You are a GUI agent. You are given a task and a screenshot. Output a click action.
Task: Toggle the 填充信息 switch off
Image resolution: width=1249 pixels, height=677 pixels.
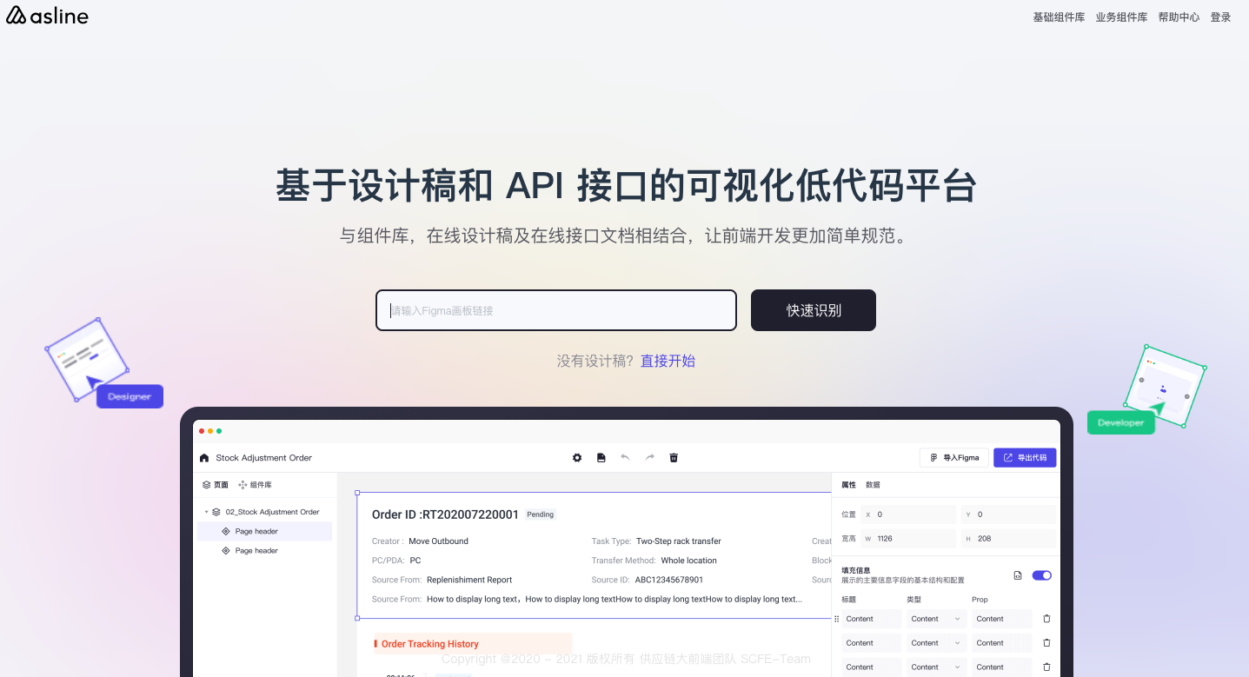pyautogui.click(x=1041, y=575)
